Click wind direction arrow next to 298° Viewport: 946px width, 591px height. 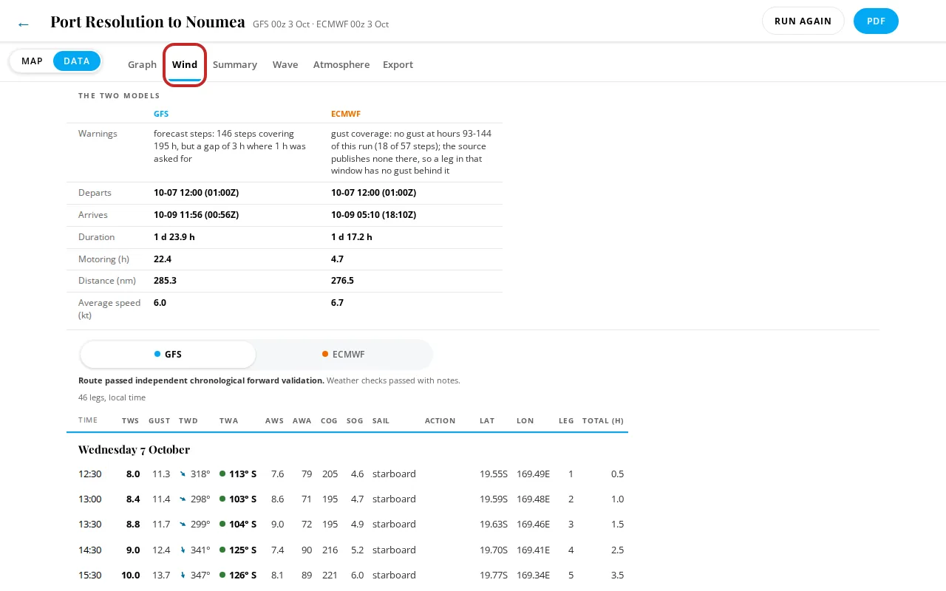183,499
